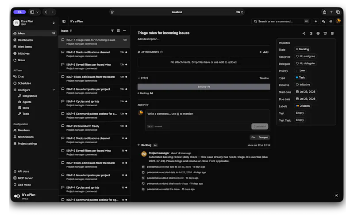Open inbox display options sliders icon
Image resolution: width=354 pixels, height=216 pixels.
pos(118,30)
